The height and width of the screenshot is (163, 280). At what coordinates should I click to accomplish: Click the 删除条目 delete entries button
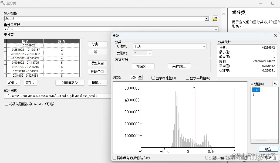point(97,72)
